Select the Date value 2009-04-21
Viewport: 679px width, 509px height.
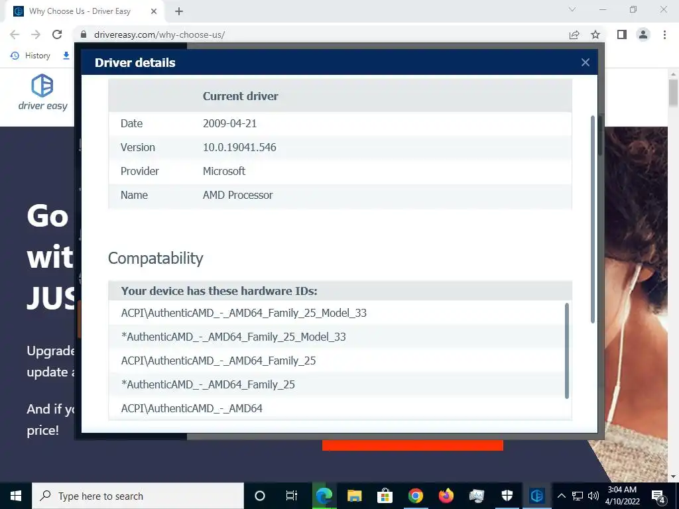pyautogui.click(x=230, y=123)
